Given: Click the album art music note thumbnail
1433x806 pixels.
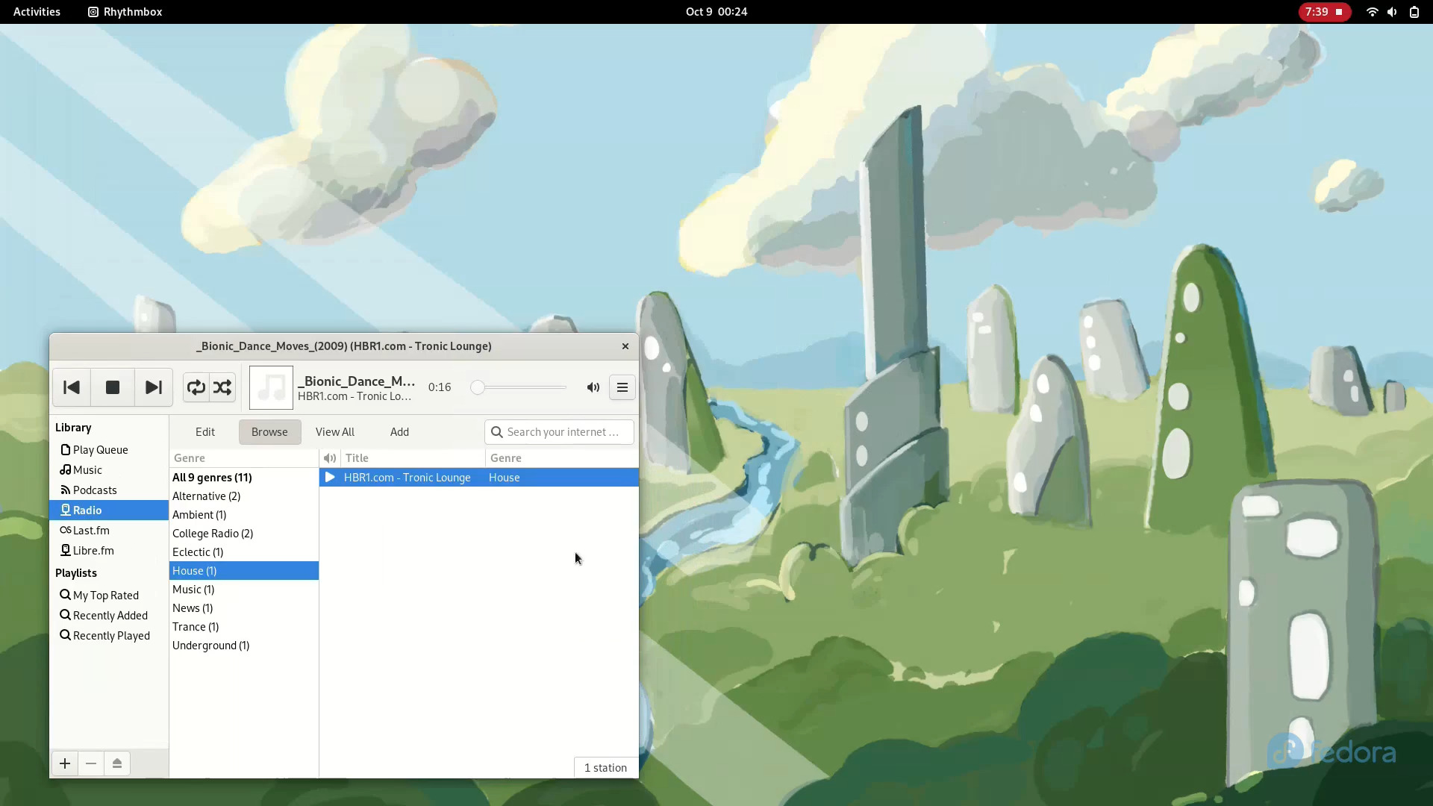Looking at the screenshot, I should tap(271, 387).
